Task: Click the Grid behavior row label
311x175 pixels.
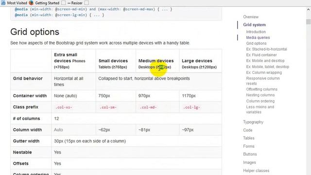Action: pos(28,78)
